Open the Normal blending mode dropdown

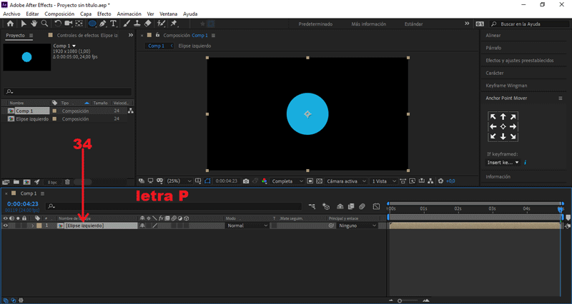[247, 226]
